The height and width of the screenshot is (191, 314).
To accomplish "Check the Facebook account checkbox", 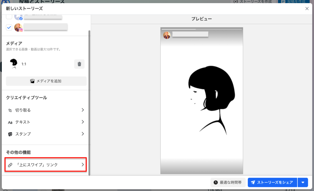I will [x=9, y=17].
